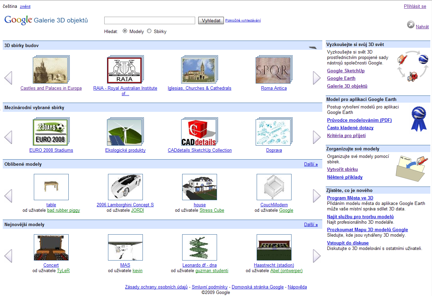Open the CouchModern model thumbnail
This screenshot has height=296, width=432.
(x=274, y=187)
